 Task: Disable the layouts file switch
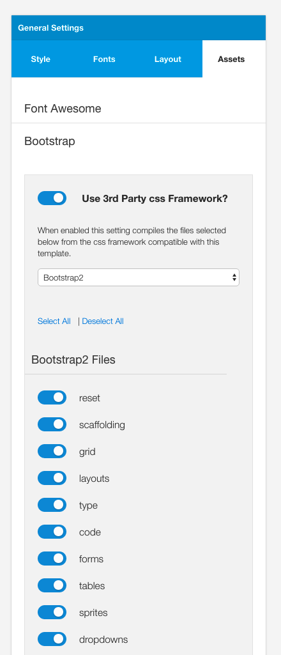52,478
